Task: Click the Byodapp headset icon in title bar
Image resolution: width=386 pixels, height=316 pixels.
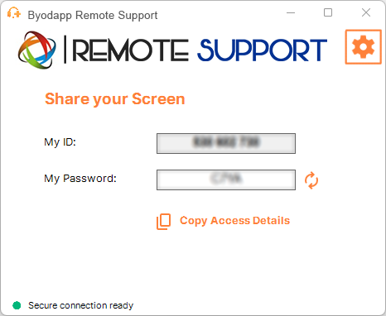Action: click(x=14, y=13)
